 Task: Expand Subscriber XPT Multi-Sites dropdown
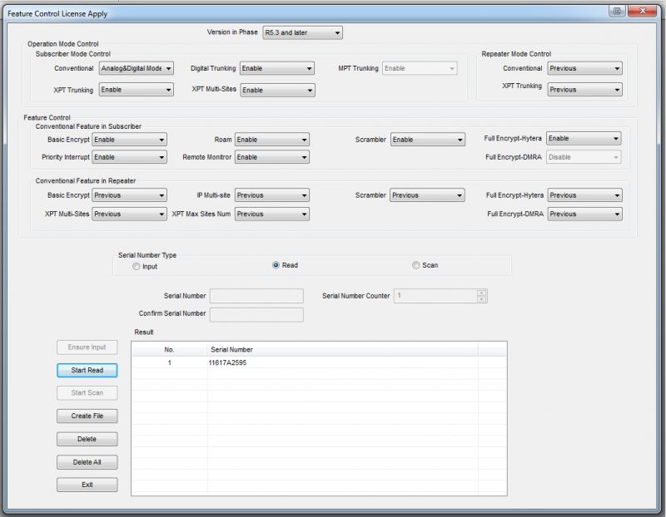[277, 90]
